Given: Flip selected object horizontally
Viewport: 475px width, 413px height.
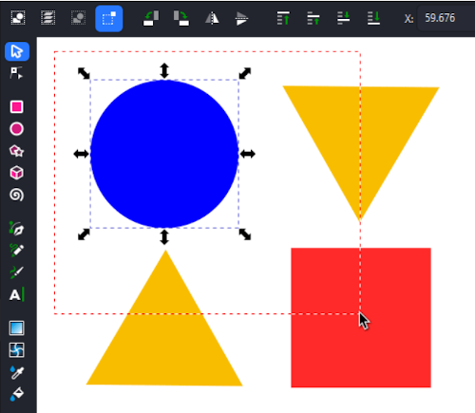Looking at the screenshot, I should point(212,18).
